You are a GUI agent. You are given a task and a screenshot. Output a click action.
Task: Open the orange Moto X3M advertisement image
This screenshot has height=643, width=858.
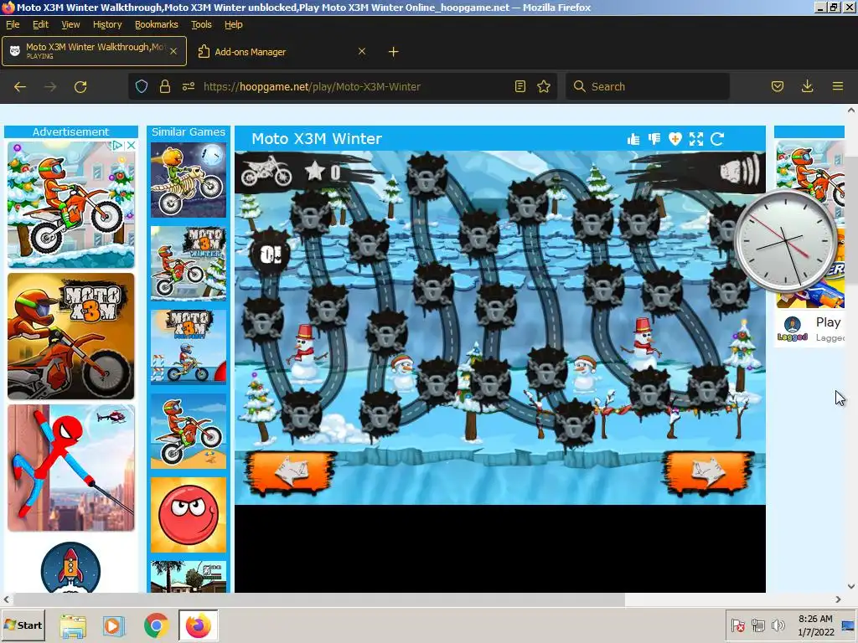pyautogui.click(x=70, y=337)
